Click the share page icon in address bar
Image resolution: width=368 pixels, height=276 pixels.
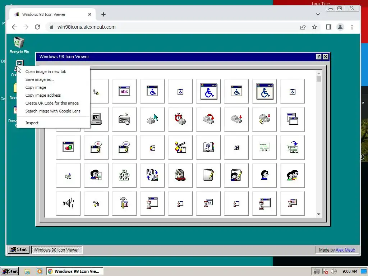303,27
